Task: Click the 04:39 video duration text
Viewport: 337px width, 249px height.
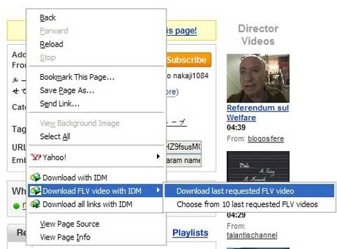Action: click(x=236, y=128)
